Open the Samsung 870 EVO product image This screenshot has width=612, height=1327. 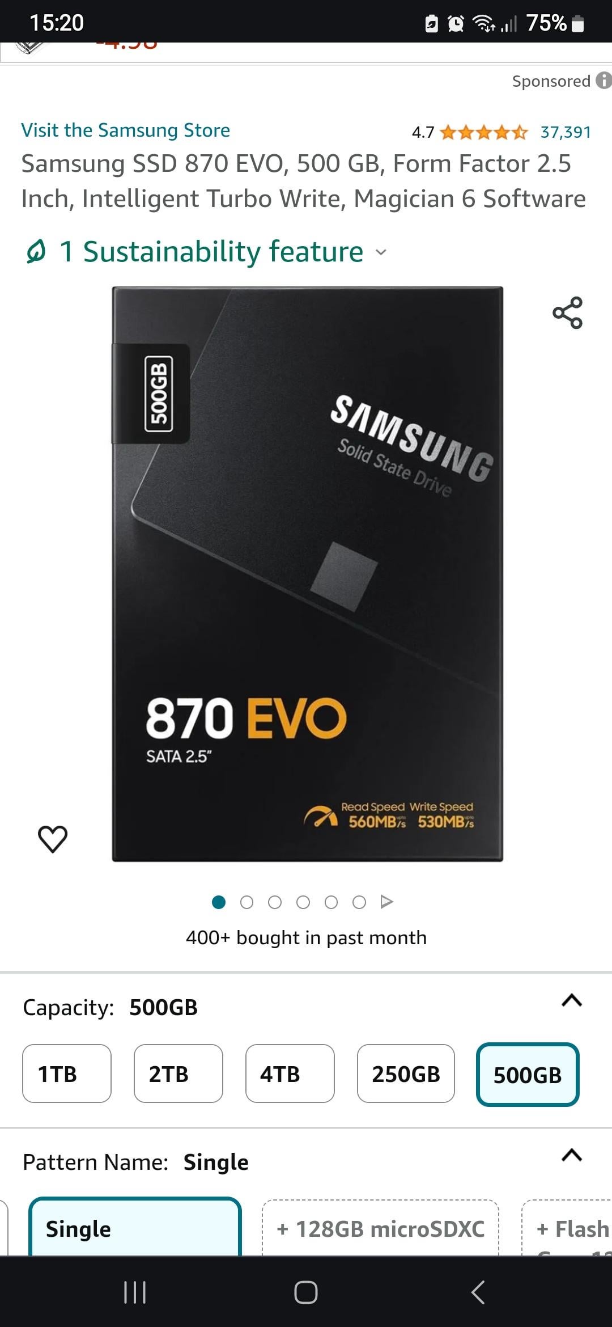308,574
